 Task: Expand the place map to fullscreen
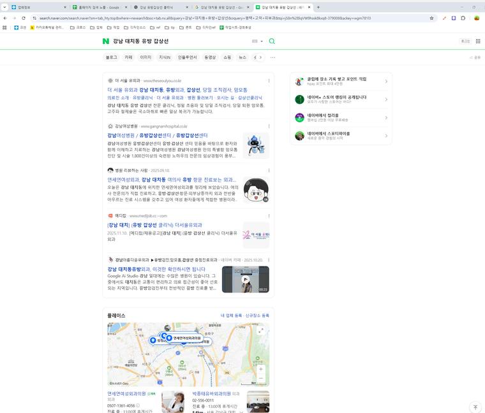point(261,331)
